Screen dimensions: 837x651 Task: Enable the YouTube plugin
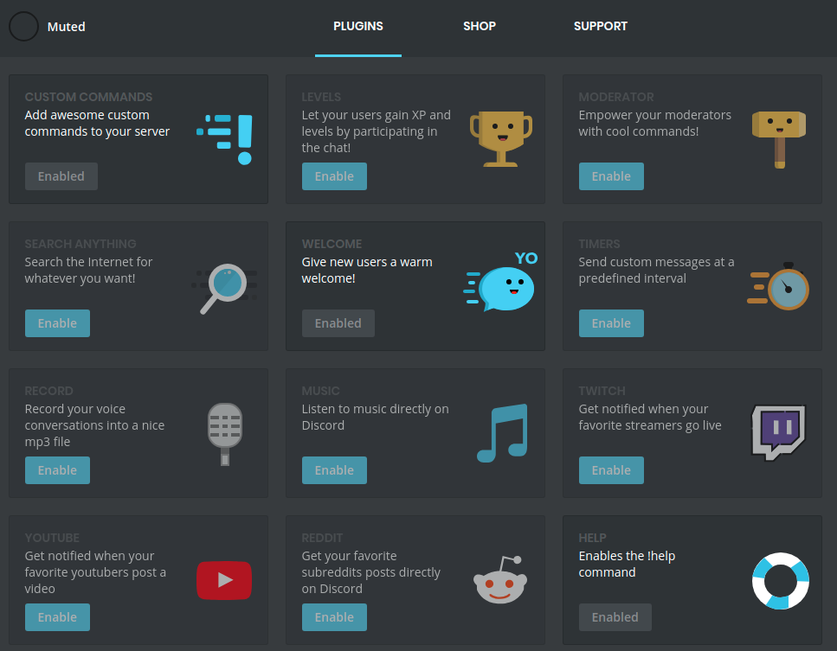tap(57, 617)
